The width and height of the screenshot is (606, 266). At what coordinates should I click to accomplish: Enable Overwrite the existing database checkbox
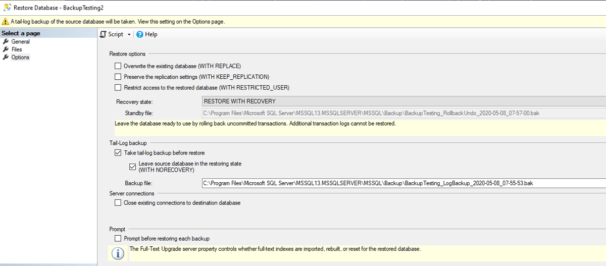(x=118, y=66)
